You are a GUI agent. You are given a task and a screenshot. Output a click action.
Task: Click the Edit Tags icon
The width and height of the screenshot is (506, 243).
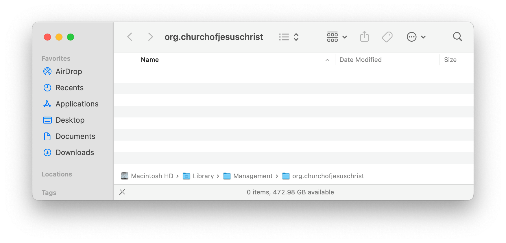(387, 37)
